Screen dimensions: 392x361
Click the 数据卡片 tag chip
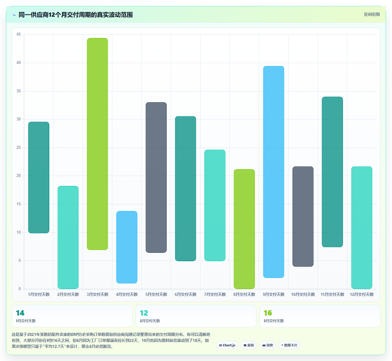289,345
